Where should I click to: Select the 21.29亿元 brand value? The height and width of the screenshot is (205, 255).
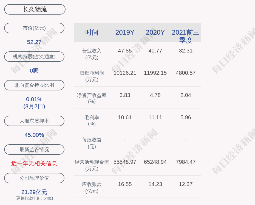tap(34, 192)
